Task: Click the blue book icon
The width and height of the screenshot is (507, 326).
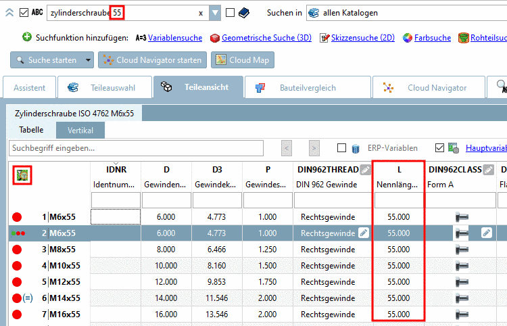Action: [244, 13]
